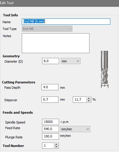Click the Feed Rate field showing 540.0
The image size is (119, 152).
coord(50,129)
